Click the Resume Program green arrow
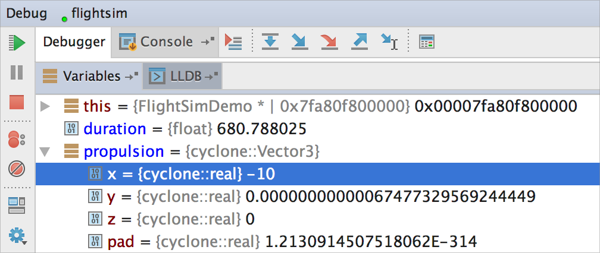Viewport: 600px width, 253px height. (17, 42)
